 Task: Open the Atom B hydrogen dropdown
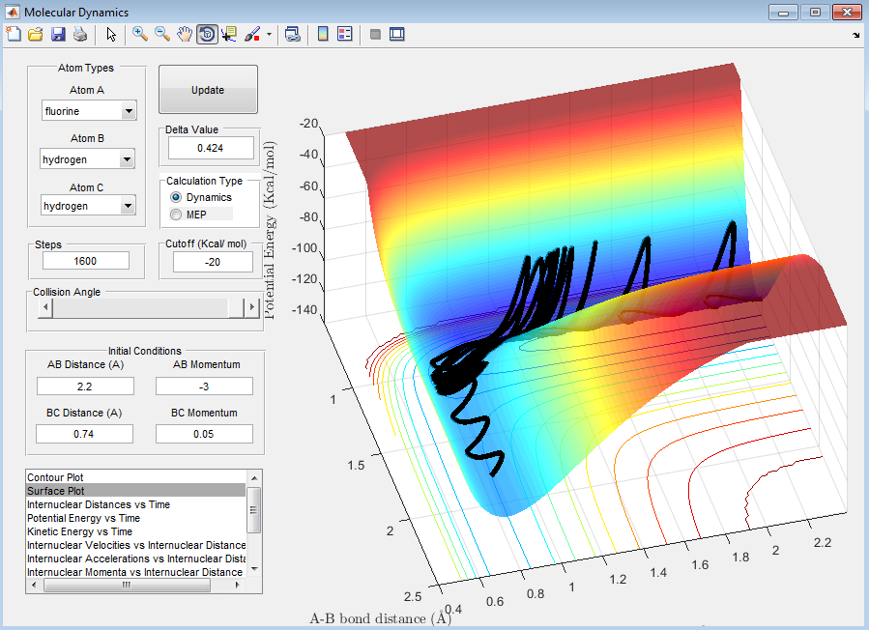click(88, 158)
